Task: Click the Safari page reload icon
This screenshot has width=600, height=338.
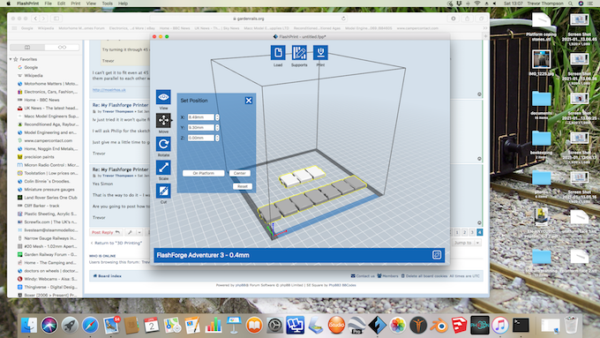Action: 343,19
